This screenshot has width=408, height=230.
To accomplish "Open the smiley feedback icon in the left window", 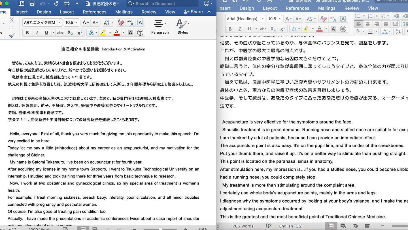I will coord(207,3).
